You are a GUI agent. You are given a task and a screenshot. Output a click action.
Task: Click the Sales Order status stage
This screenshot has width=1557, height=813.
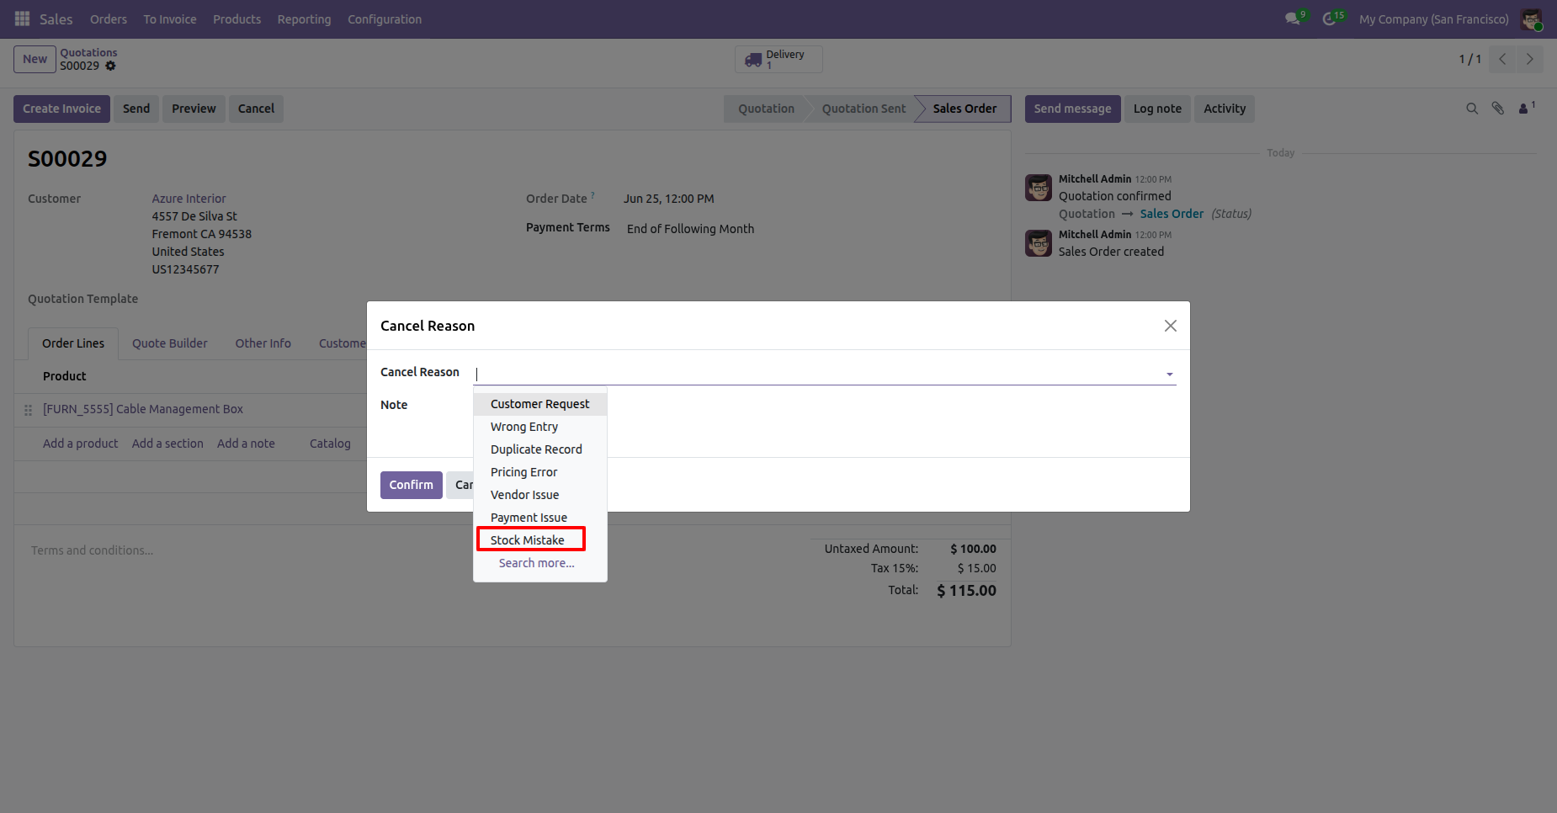click(964, 109)
